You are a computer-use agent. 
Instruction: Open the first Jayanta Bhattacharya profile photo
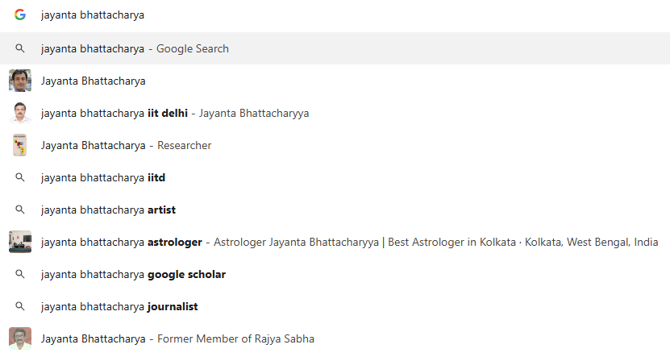click(x=20, y=81)
